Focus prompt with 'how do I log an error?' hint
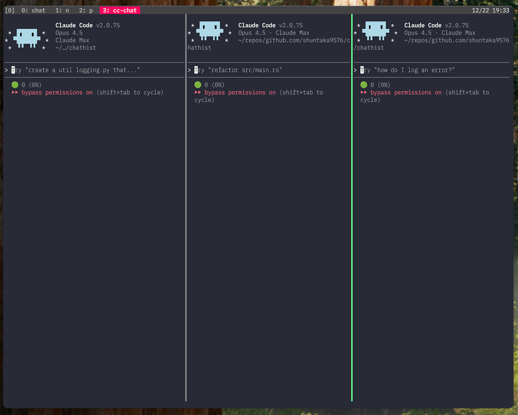Screen dimensions: 518x415 pos(414,70)
